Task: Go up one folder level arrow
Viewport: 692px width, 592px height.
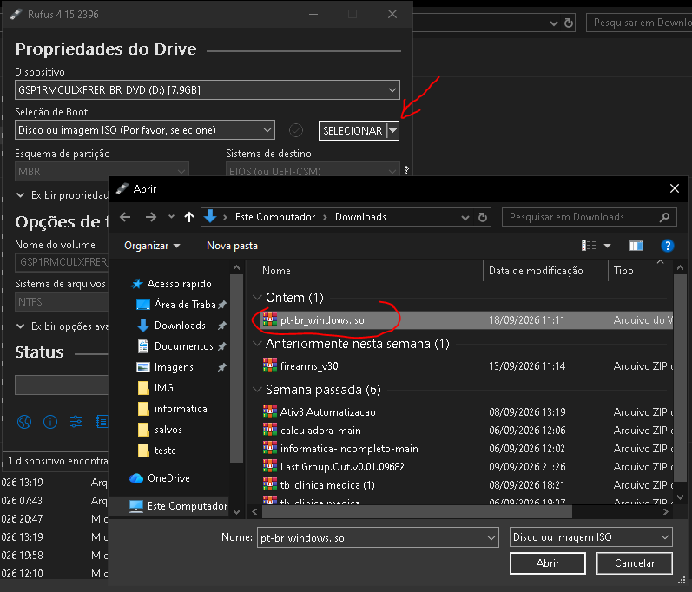Action: [x=189, y=217]
